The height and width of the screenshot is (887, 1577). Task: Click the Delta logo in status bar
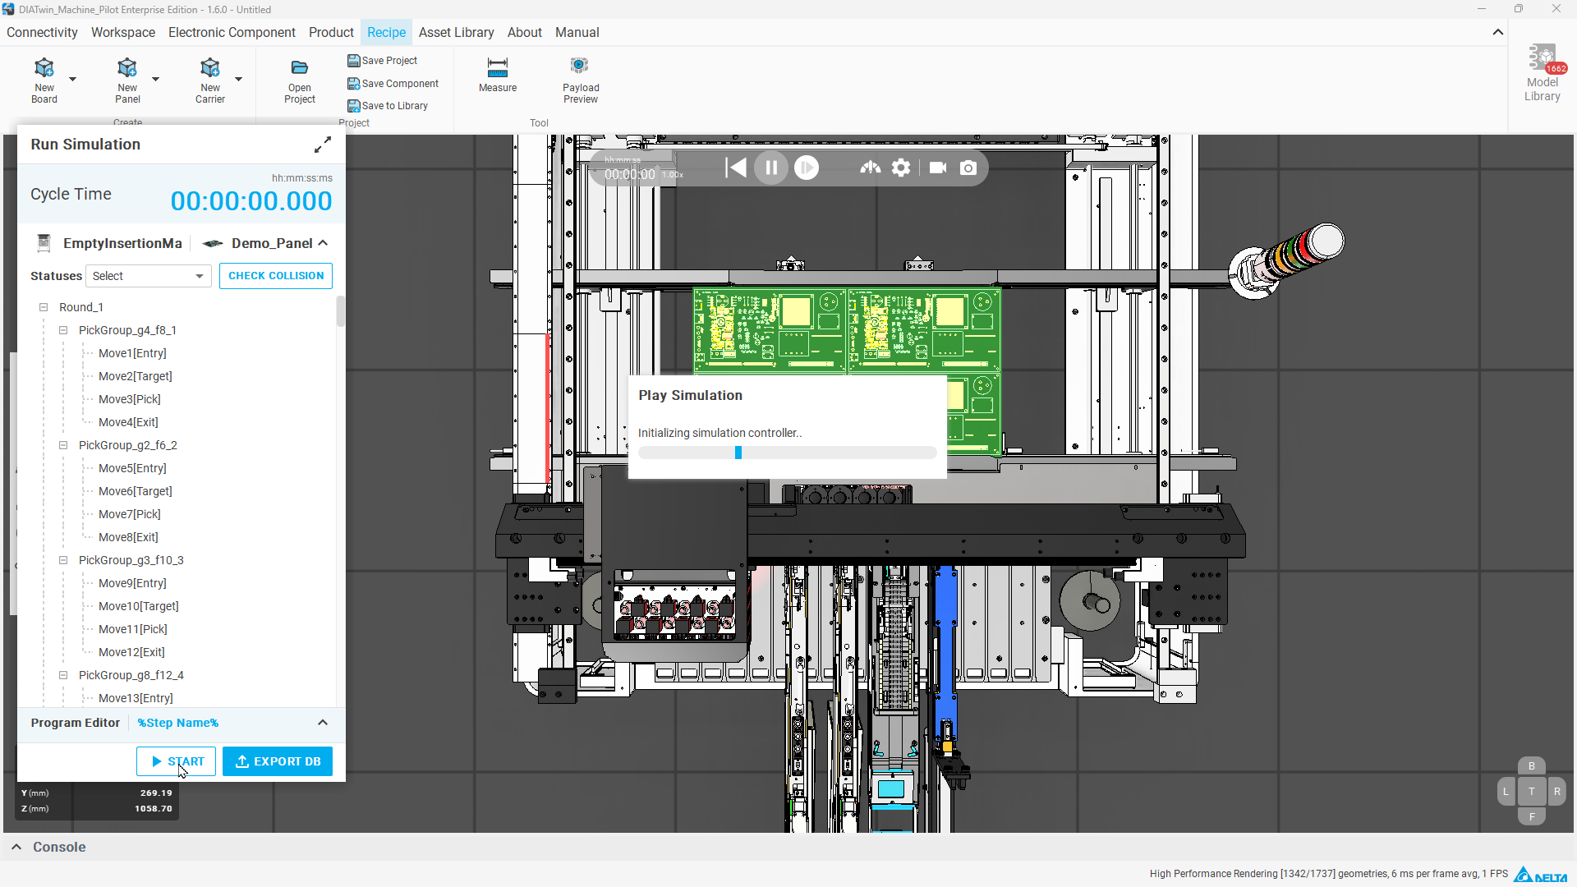pos(1541,875)
